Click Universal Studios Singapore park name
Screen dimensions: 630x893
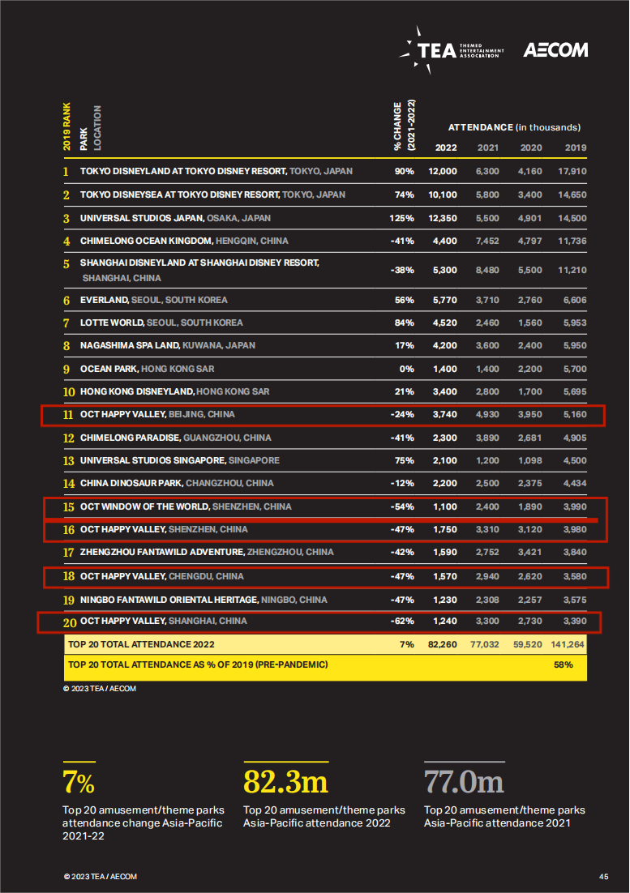(179, 460)
